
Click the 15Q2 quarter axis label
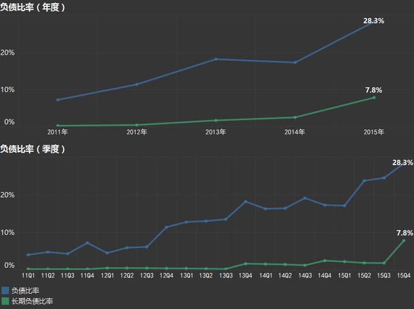[364, 276]
